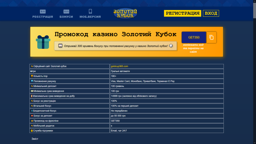Screen dimensions: 256x144
Task: Click the 'Отримай 300 гривень бонусу' text
Action: (x=116, y=46)
